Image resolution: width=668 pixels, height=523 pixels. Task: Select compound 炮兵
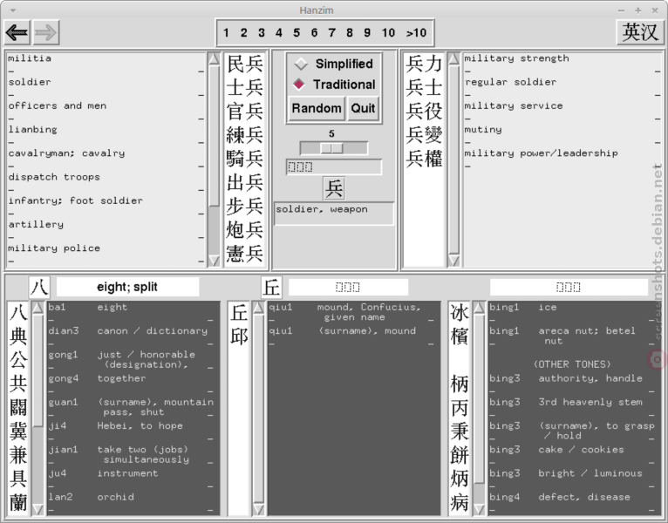(245, 230)
